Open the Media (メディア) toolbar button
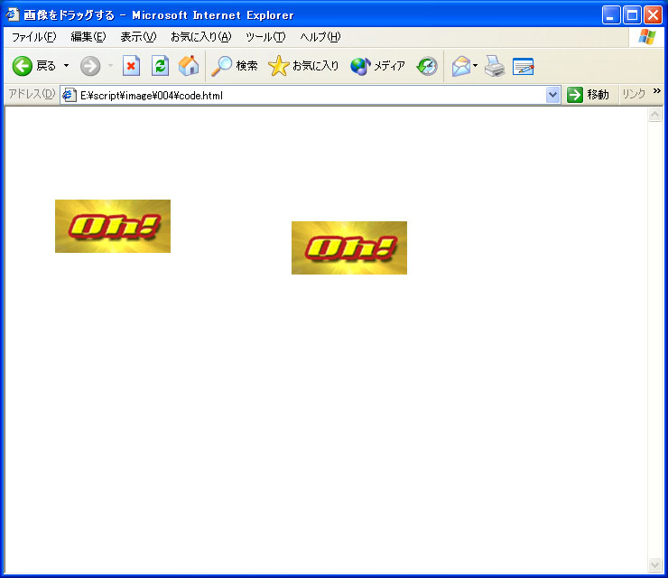The height and width of the screenshot is (578, 668). pos(378,66)
